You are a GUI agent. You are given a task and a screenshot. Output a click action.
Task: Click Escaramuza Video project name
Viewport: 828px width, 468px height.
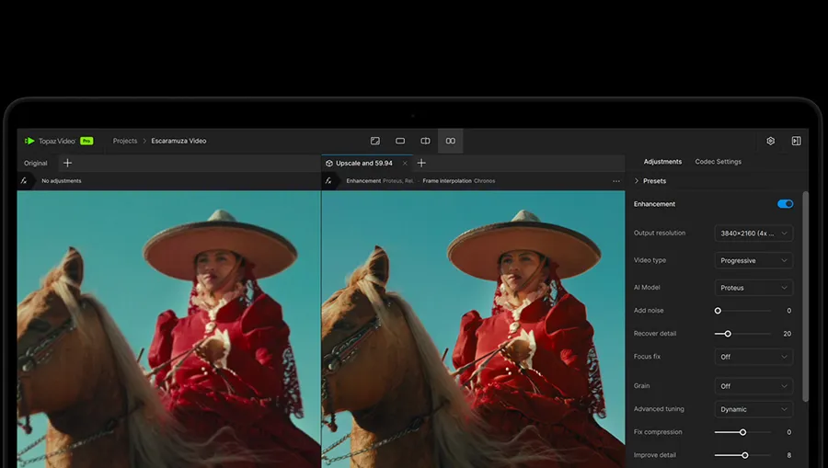[178, 141]
